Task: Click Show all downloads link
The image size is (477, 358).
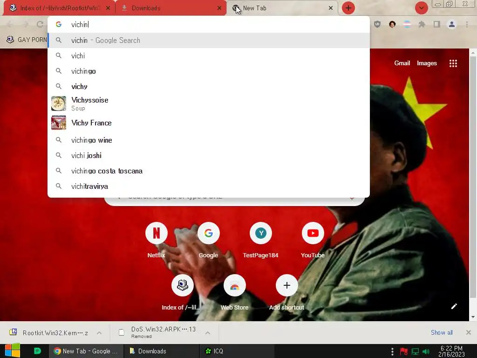Action: click(x=442, y=332)
